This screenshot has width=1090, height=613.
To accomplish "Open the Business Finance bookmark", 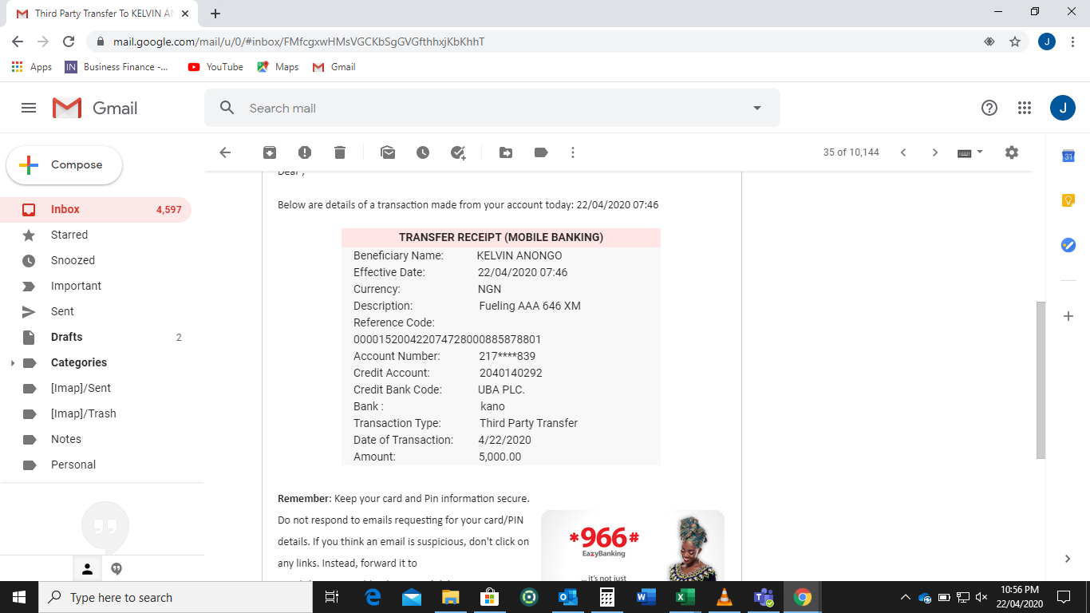I will [117, 67].
